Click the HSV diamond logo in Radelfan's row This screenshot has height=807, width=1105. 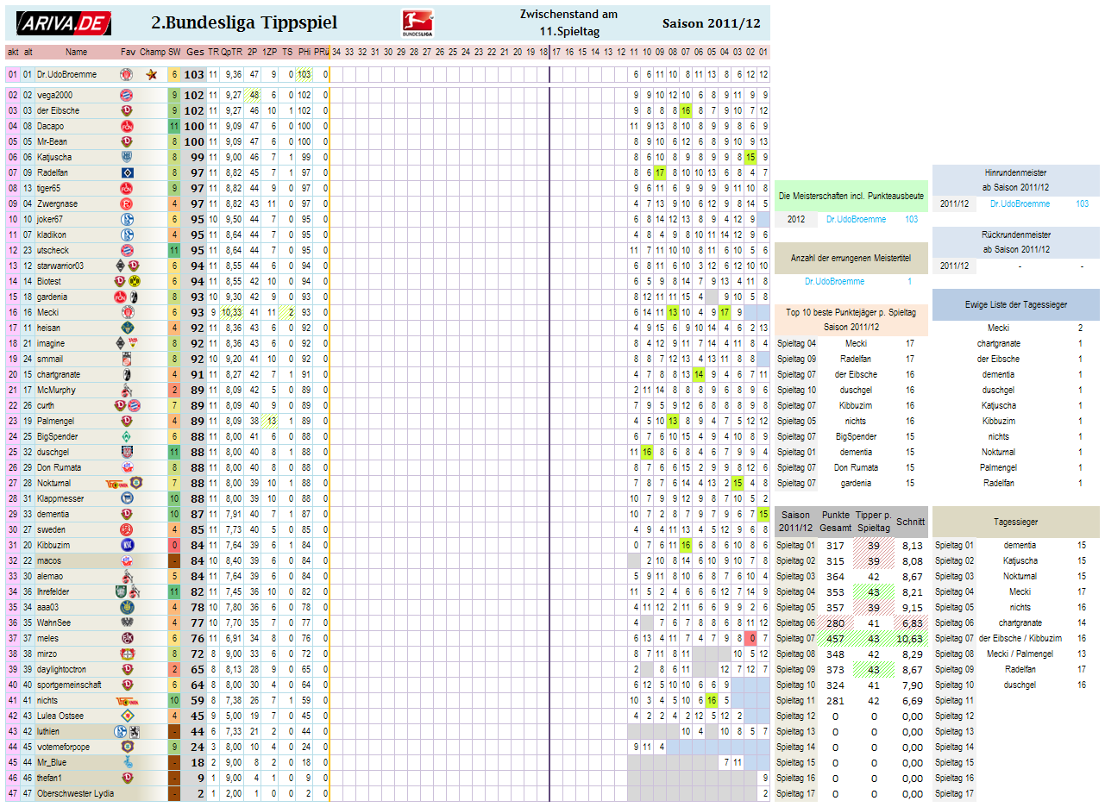click(127, 172)
